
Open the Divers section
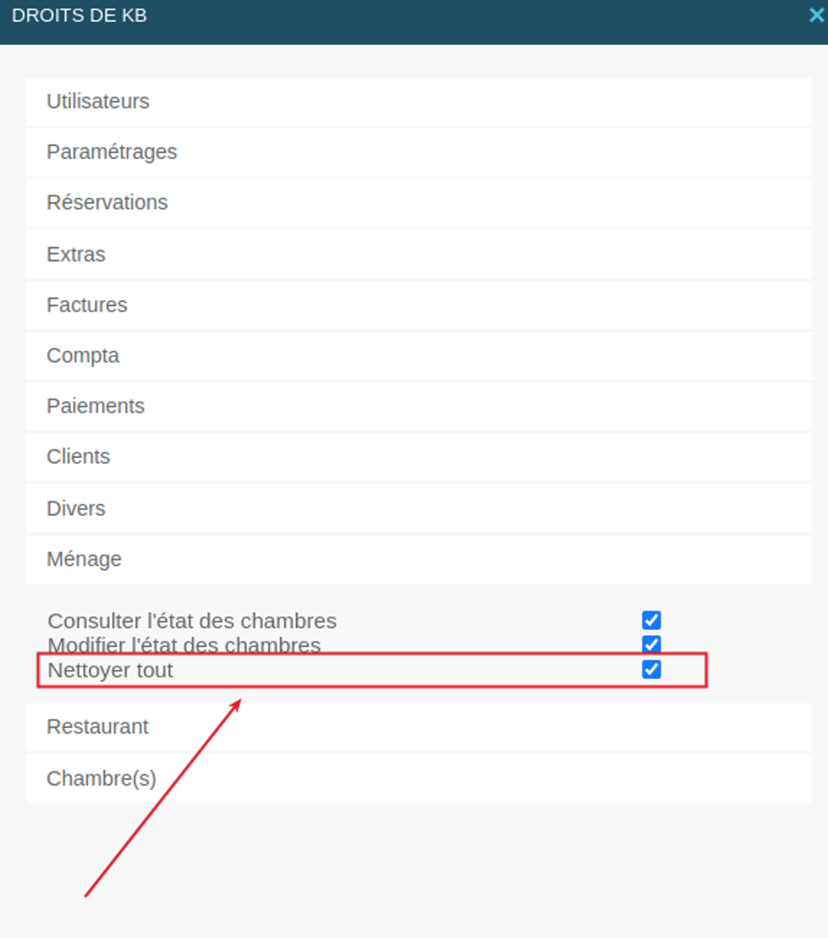(x=419, y=508)
